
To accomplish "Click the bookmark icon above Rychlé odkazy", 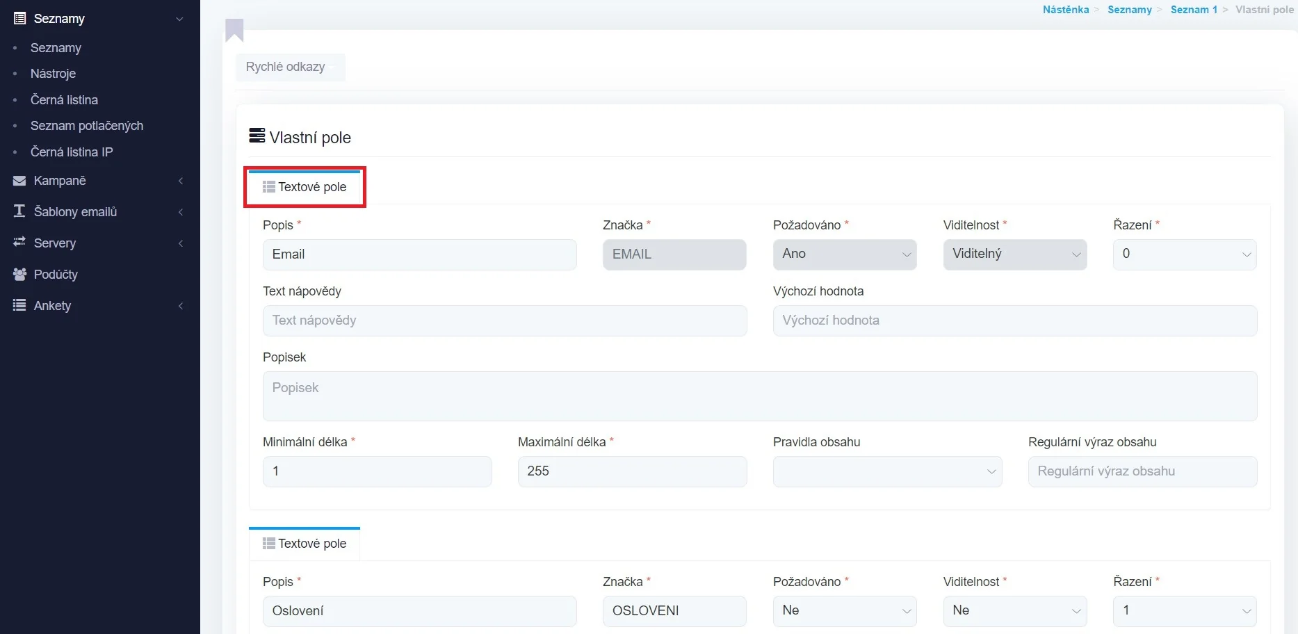I will (x=234, y=30).
